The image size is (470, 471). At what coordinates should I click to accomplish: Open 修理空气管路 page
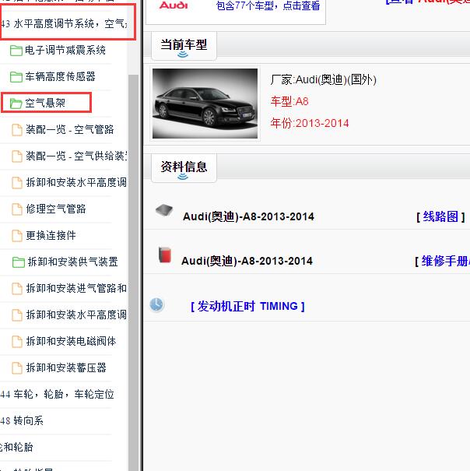coord(56,209)
